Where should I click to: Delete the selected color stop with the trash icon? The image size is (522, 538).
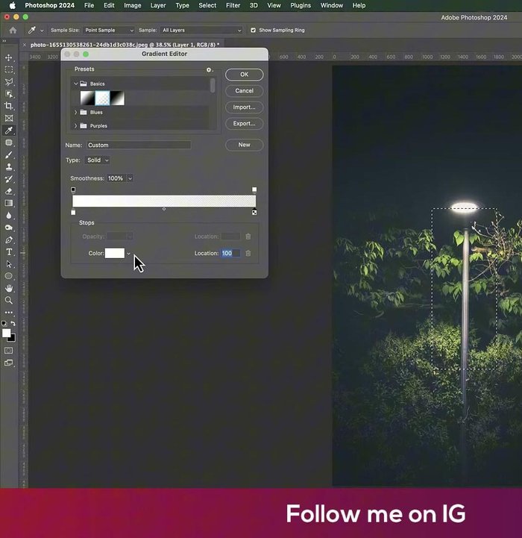[x=248, y=254]
